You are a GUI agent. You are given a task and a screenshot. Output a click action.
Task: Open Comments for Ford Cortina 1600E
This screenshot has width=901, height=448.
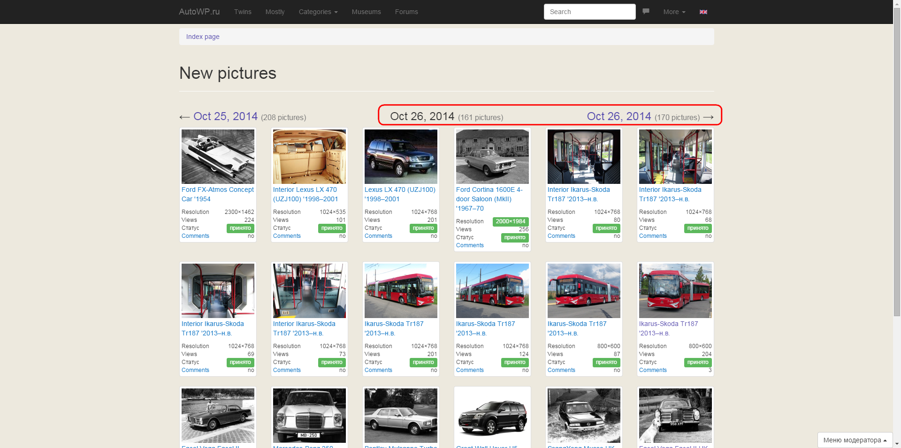click(470, 245)
